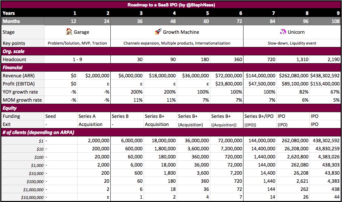Screen dimensions: 342x202
Task: Click the $1 ARPA row label
Action: coord(23,141)
